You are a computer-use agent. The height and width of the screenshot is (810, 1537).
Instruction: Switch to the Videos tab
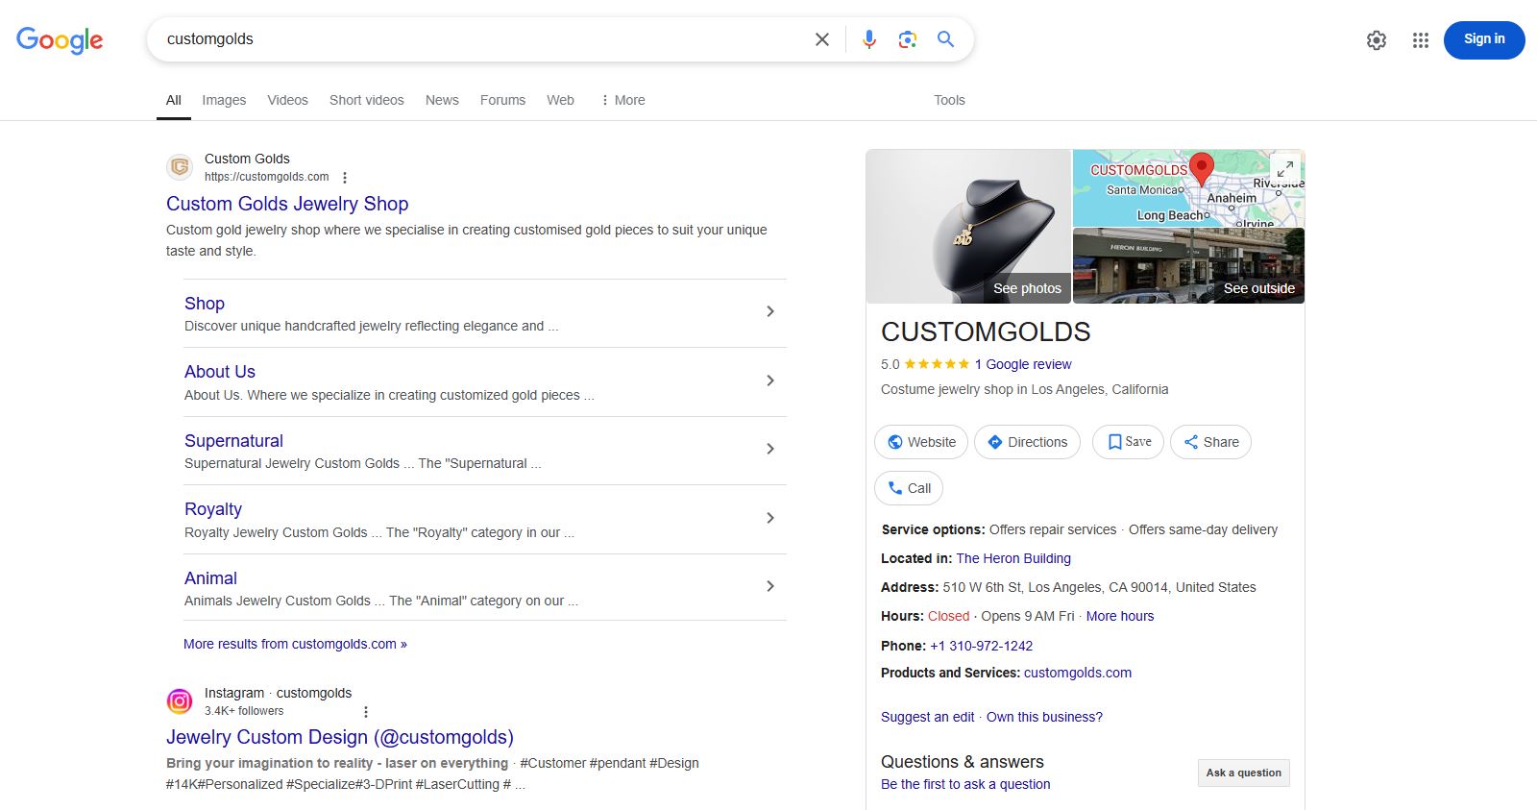coord(287,100)
